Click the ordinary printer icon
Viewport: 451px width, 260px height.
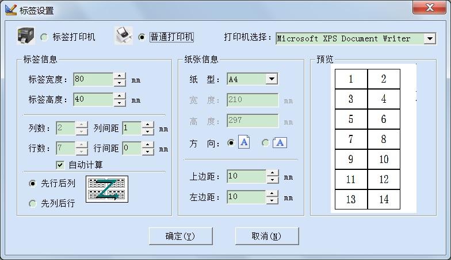pos(123,36)
